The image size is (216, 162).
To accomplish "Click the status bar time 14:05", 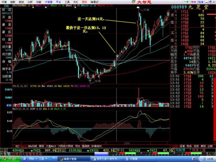I will click(211, 154).
